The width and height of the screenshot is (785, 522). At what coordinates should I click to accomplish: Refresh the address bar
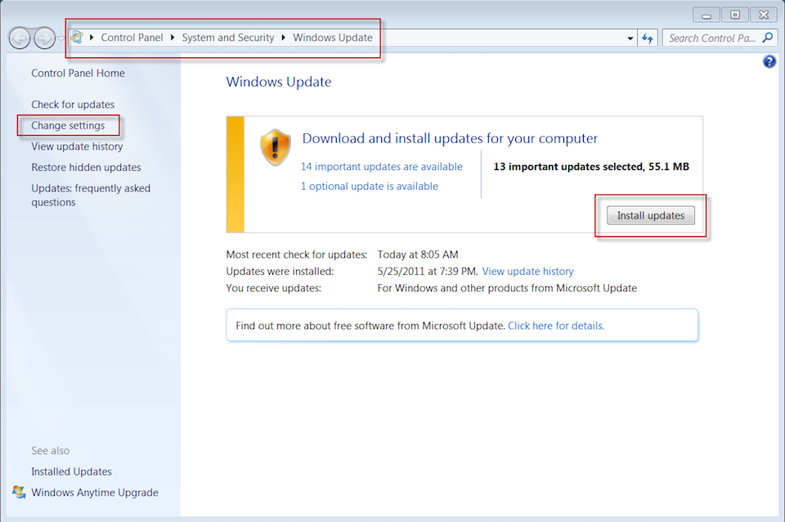pyautogui.click(x=648, y=38)
